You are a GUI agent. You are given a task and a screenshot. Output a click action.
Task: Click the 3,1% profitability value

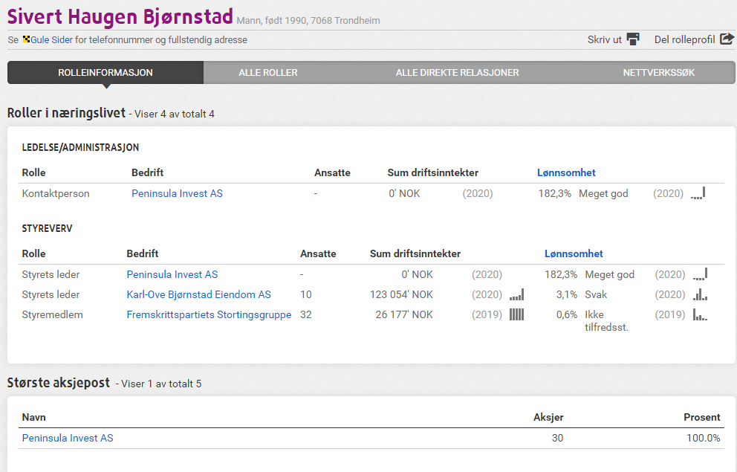click(567, 294)
